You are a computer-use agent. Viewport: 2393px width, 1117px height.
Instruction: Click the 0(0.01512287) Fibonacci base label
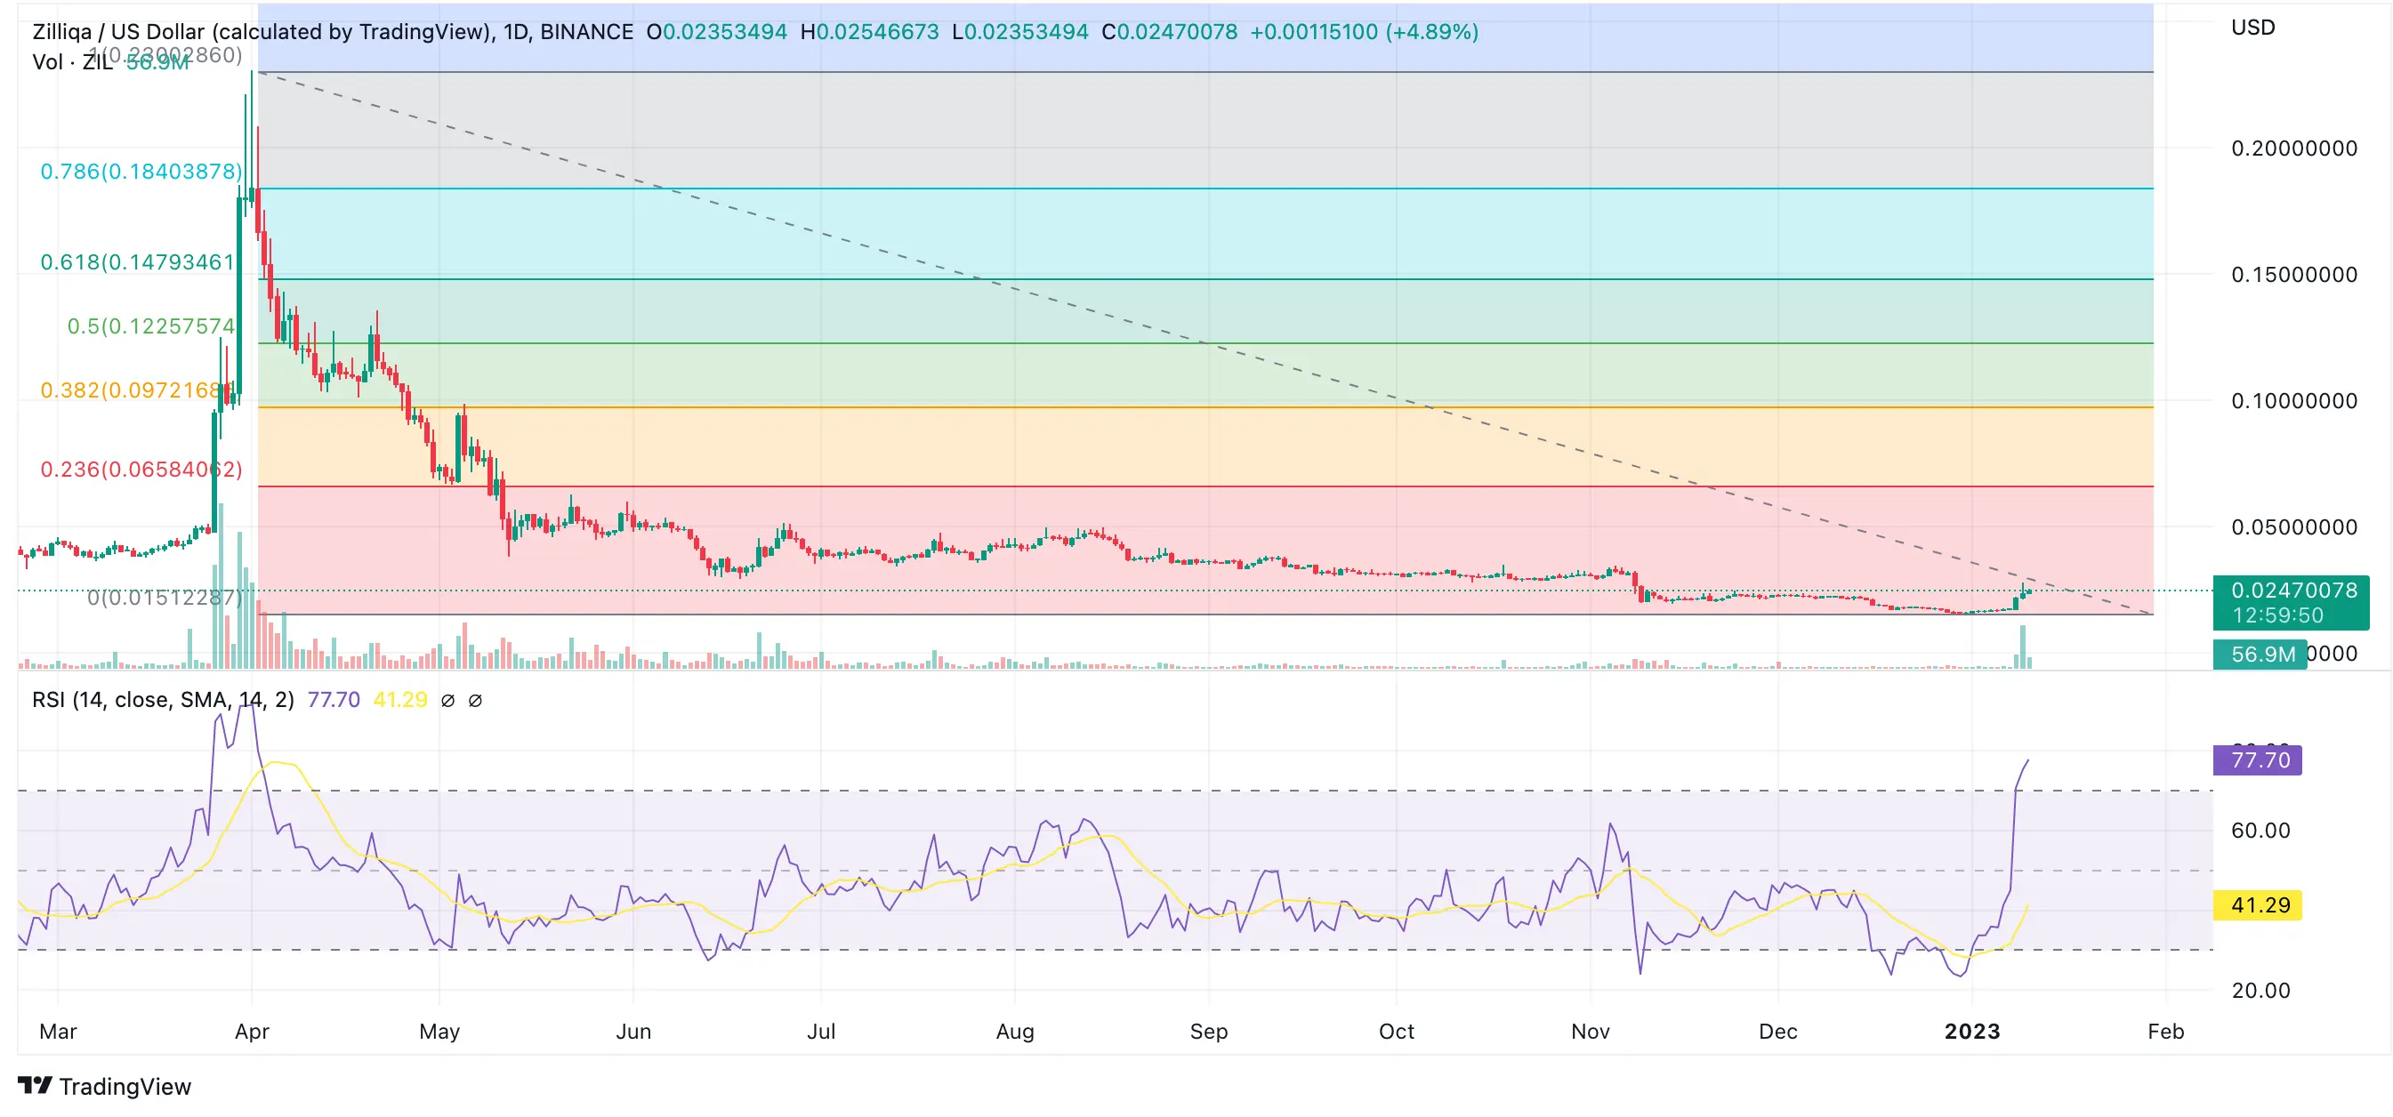(165, 597)
